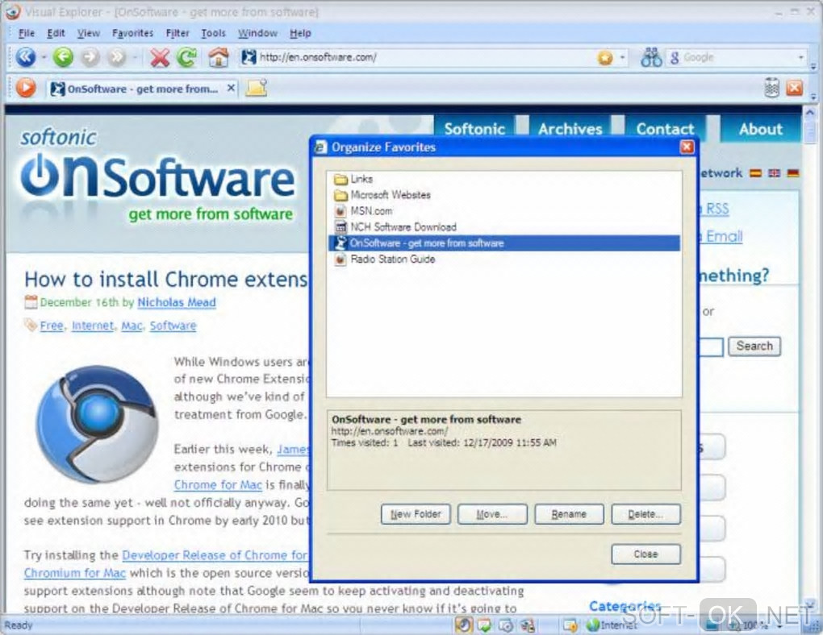Click the webpage Search button

click(x=754, y=346)
